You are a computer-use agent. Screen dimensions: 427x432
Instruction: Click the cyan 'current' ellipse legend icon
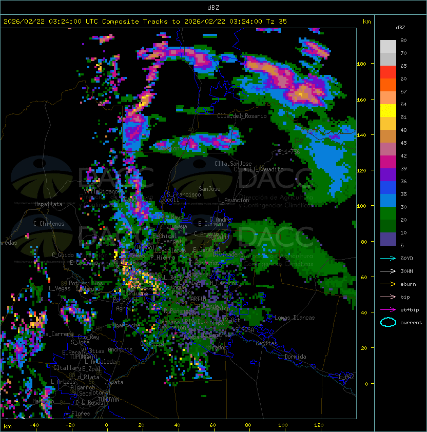point(388,322)
